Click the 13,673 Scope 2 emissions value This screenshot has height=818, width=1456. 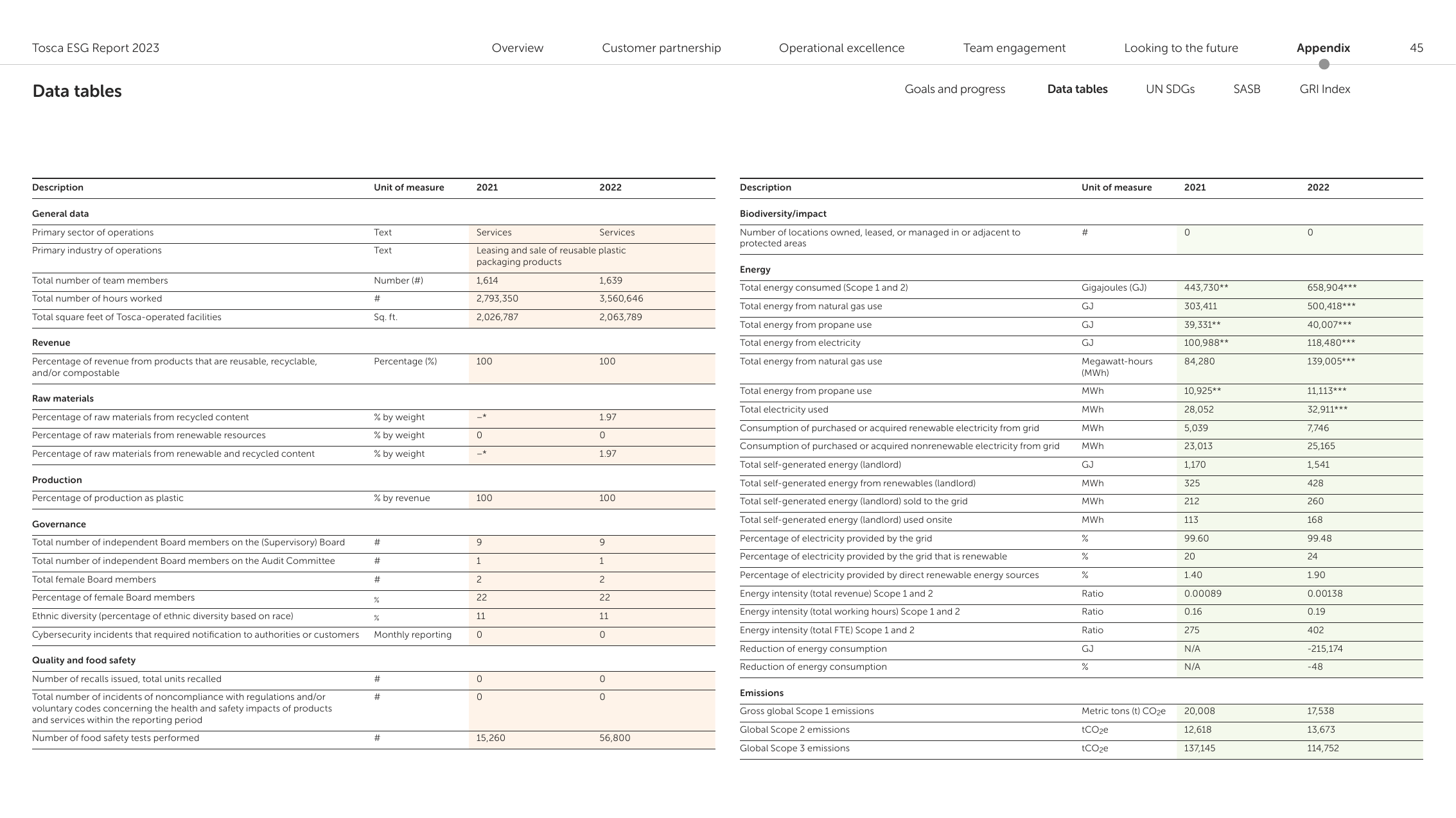[x=1320, y=729]
